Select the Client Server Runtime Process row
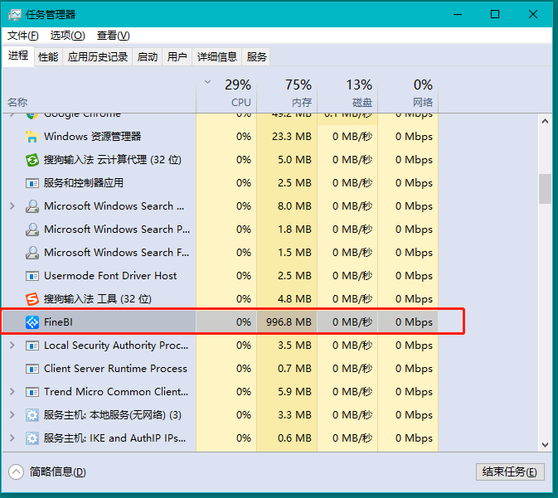This screenshot has height=498, width=558. (221, 369)
